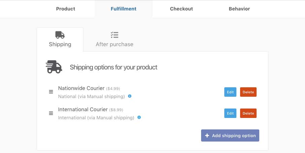Image resolution: width=305 pixels, height=153 pixels.
Task: Click info icon beside International Manual shipping
Action: [139, 117]
